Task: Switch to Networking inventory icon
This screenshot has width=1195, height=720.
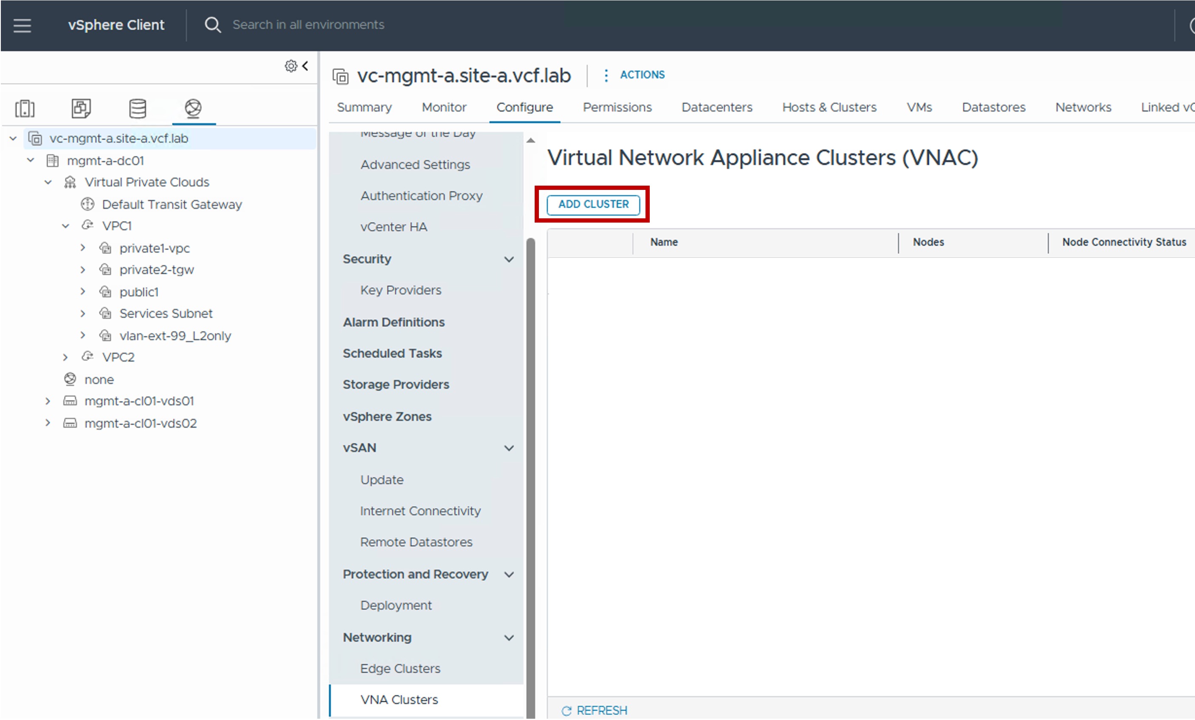Action: point(193,108)
